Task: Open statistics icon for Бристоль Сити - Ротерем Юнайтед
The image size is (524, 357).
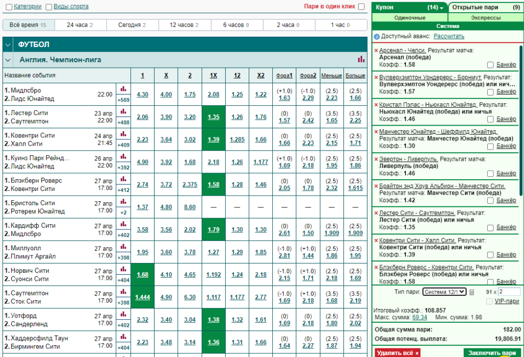Action: click(x=123, y=202)
